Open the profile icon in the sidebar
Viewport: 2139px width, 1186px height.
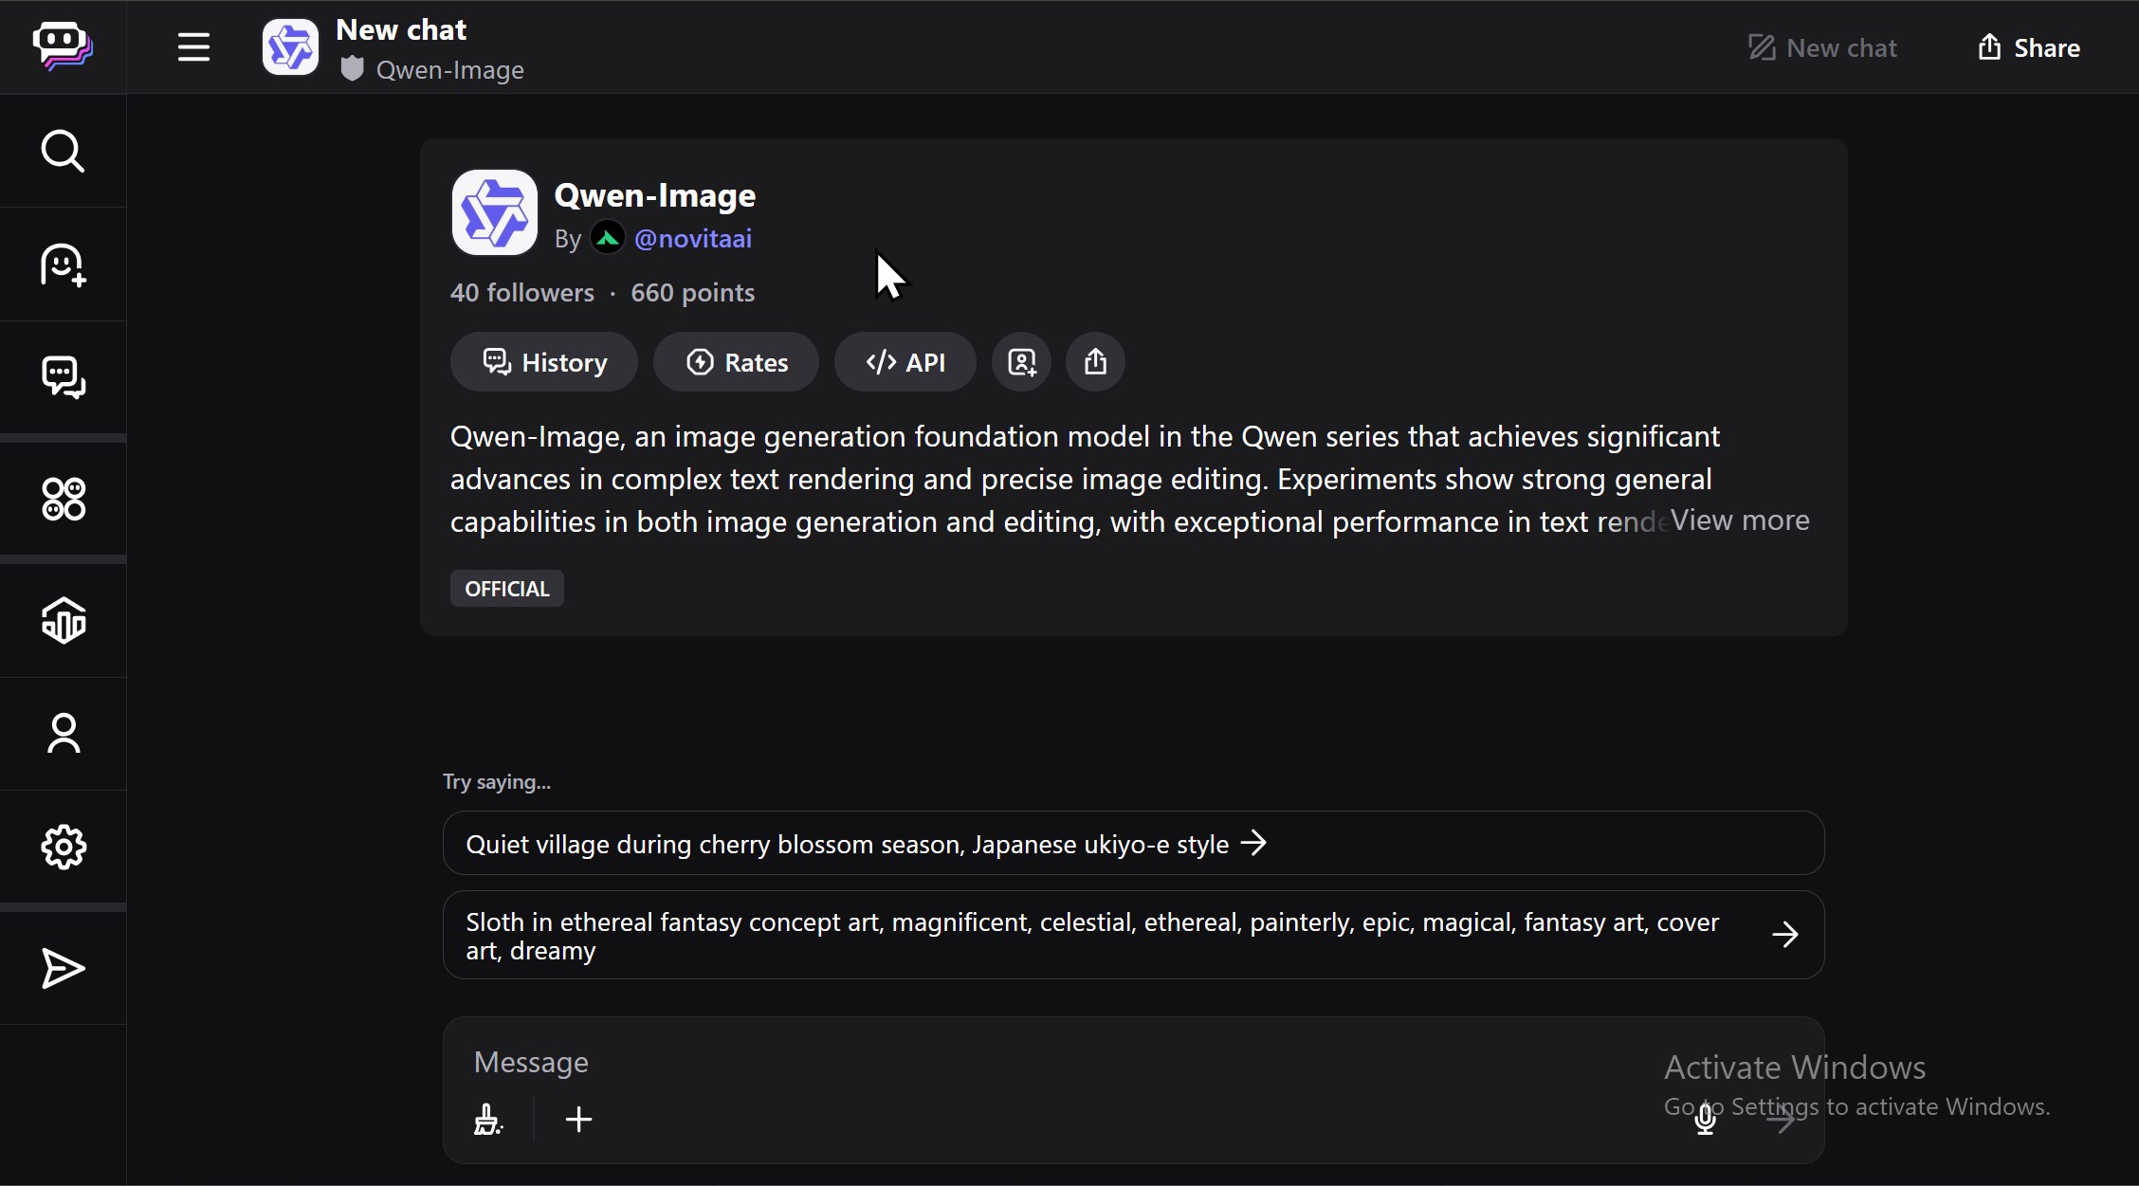(64, 734)
